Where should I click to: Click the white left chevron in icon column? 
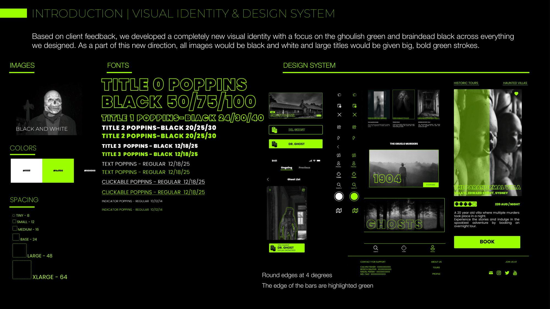[338, 147]
